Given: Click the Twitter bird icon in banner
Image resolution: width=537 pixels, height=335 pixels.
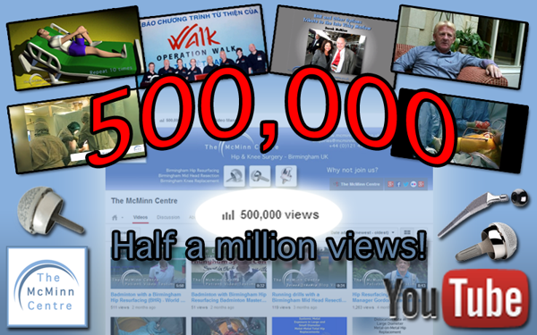Looking at the screenshot, I should click(406, 184).
